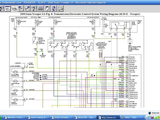The height and width of the screenshot is (120, 160).
Task: Click the magnifier zoom icon at toolbar start
Action: pos(2,8)
